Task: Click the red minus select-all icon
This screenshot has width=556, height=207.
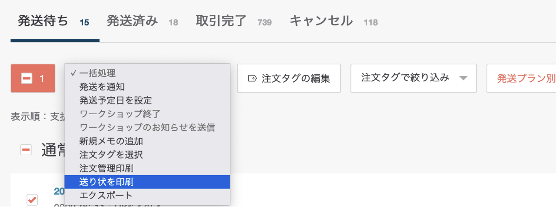Action: pos(26,79)
